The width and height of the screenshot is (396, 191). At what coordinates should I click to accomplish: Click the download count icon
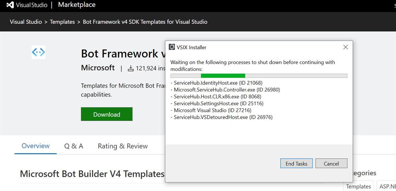[131, 68]
